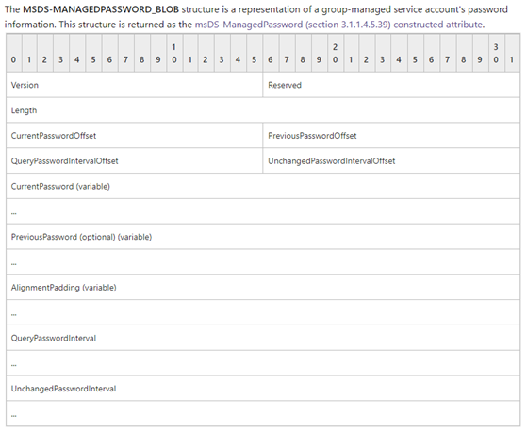This screenshot has height=433, width=527.
Task: Click bit header cell labeled 30
Action: [x=496, y=54]
